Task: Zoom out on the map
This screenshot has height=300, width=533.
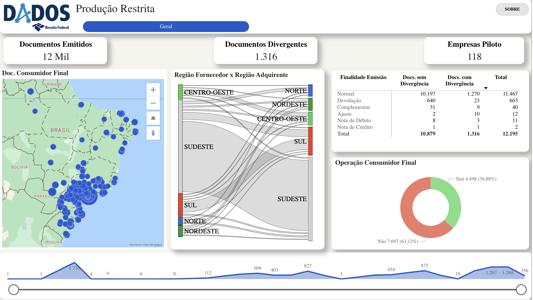Action: click(153, 103)
